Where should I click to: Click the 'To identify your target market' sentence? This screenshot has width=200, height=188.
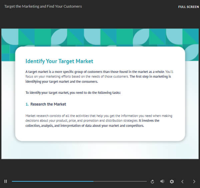(x=73, y=93)
